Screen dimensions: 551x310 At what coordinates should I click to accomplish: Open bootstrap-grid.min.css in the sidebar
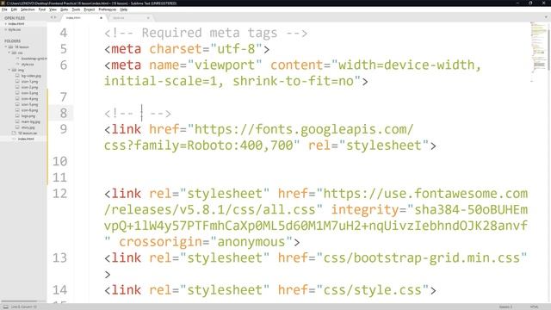point(34,59)
